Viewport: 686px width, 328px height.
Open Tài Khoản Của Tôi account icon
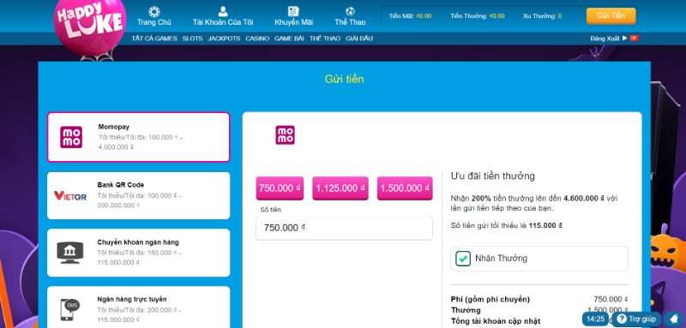pos(223,12)
